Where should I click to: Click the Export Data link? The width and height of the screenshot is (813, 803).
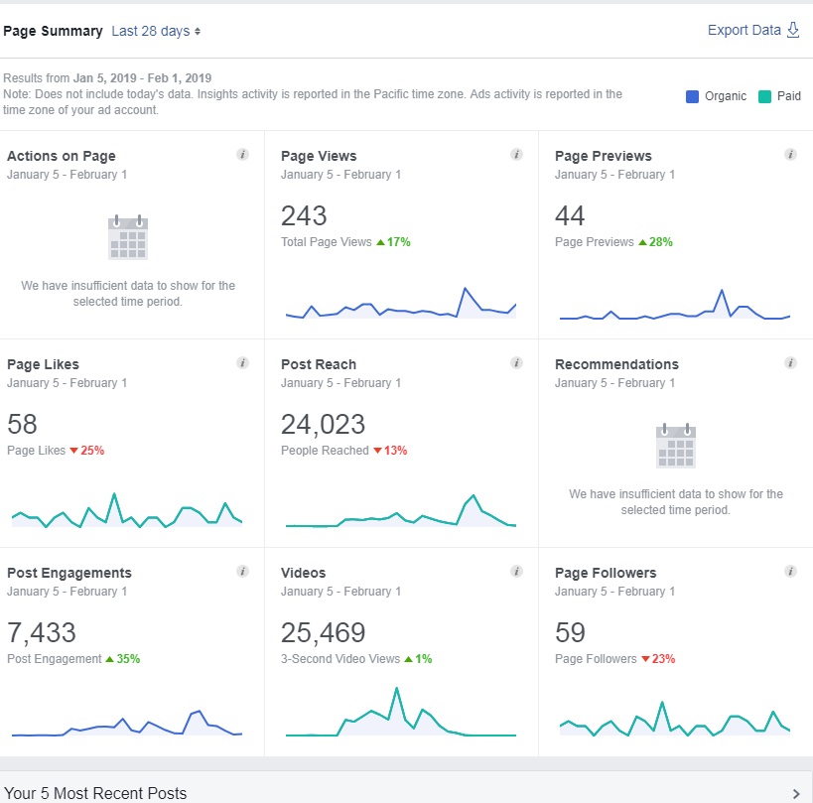tap(745, 30)
